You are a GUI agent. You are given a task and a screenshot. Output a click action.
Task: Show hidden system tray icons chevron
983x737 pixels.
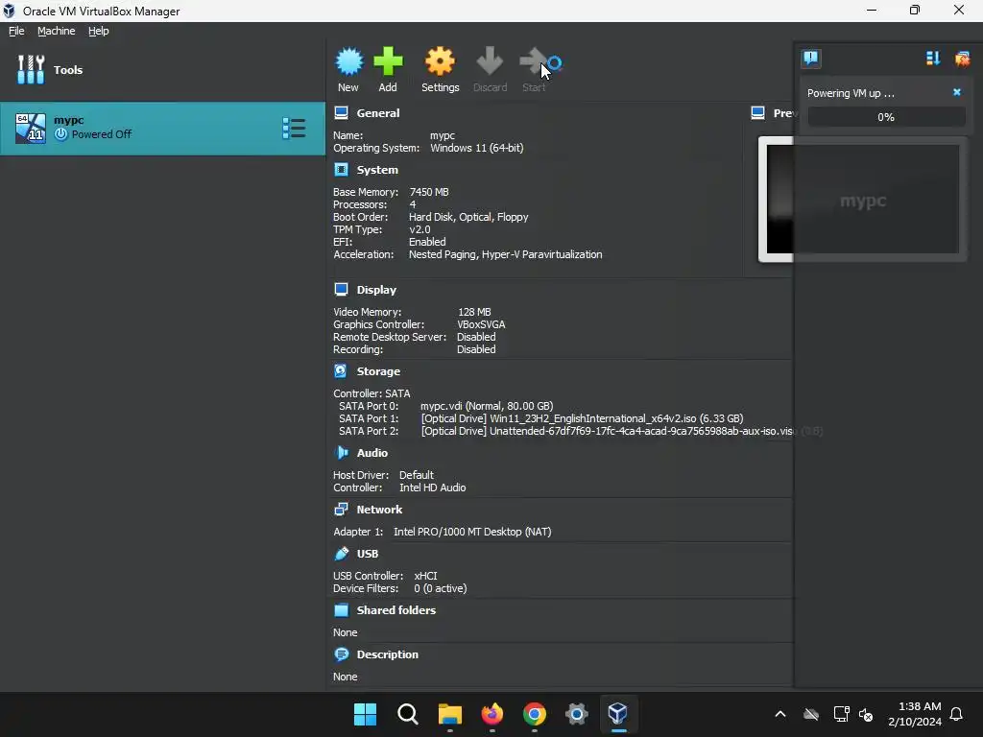(x=780, y=714)
